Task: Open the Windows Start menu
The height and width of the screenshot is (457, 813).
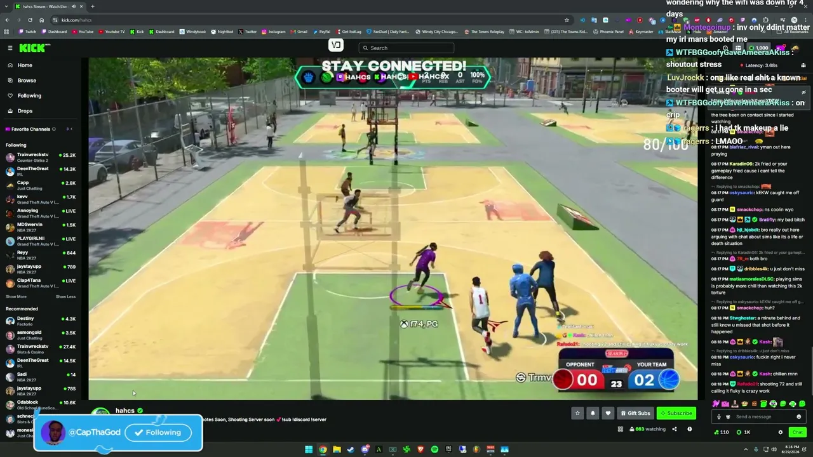Action: coord(309,449)
